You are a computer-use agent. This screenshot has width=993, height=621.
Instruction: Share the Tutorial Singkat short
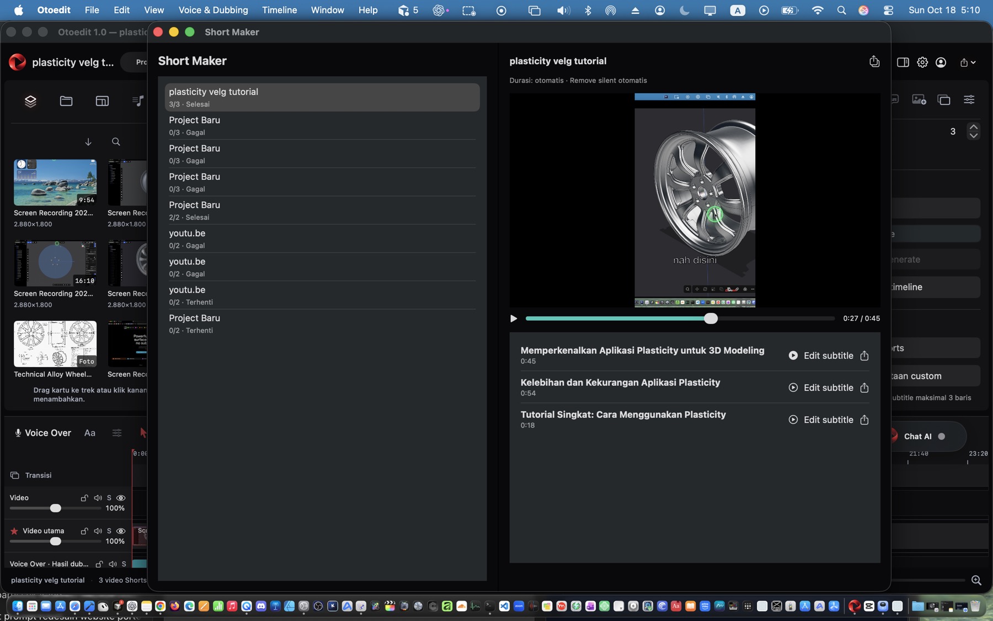coord(864,420)
